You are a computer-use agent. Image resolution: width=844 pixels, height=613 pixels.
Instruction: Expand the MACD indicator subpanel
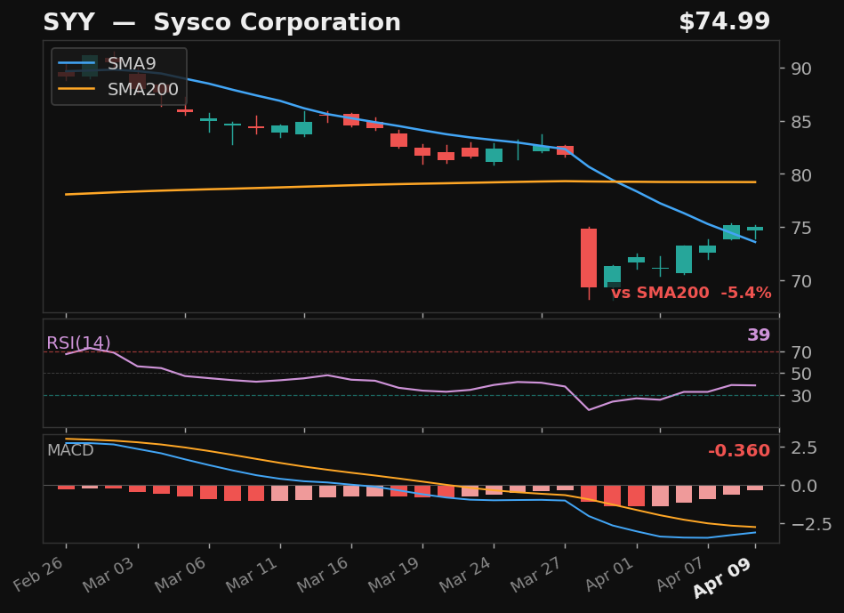[409, 485]
